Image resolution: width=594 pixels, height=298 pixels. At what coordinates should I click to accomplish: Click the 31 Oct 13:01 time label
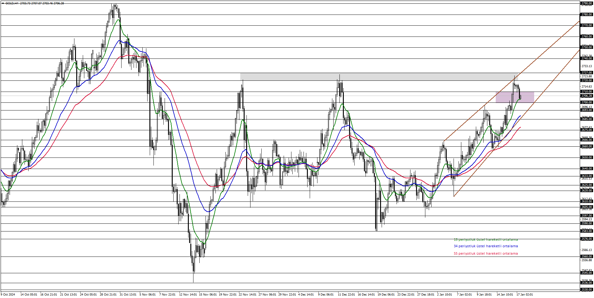(128, 295)
